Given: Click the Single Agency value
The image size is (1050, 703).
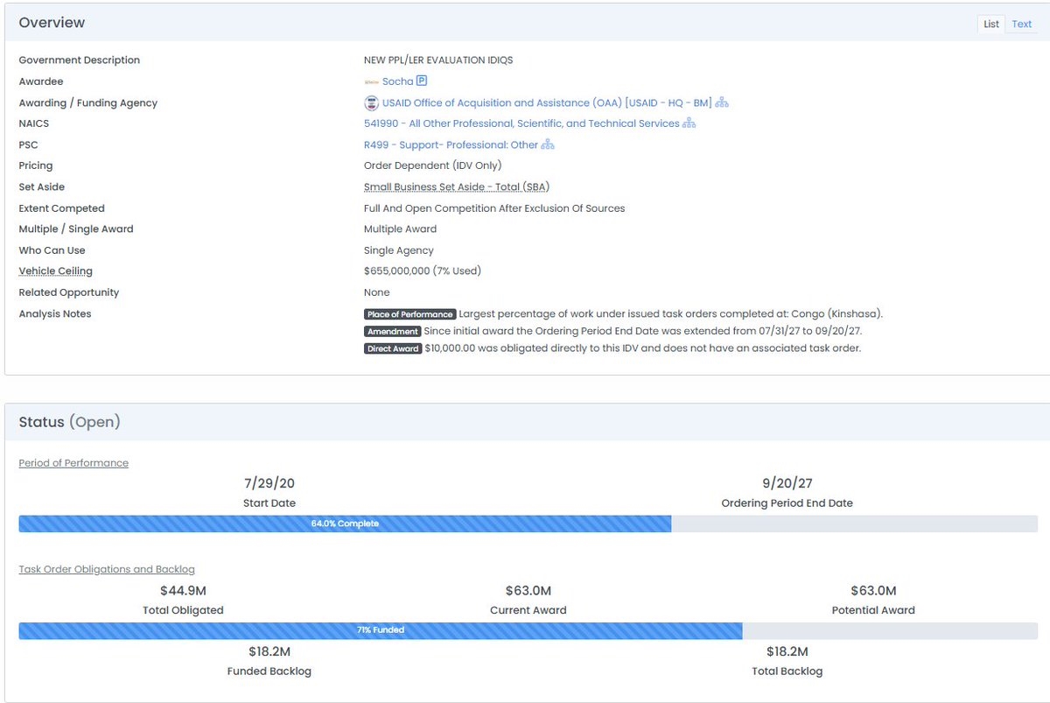Looking at the screenshot, I should click(399, 250).
